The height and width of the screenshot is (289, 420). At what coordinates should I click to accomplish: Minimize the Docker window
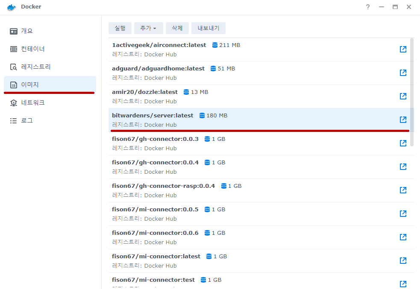click(382, 7)
